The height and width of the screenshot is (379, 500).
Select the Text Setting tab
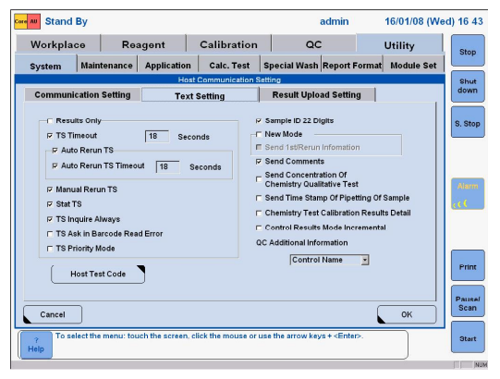click(x=200, y=95)
